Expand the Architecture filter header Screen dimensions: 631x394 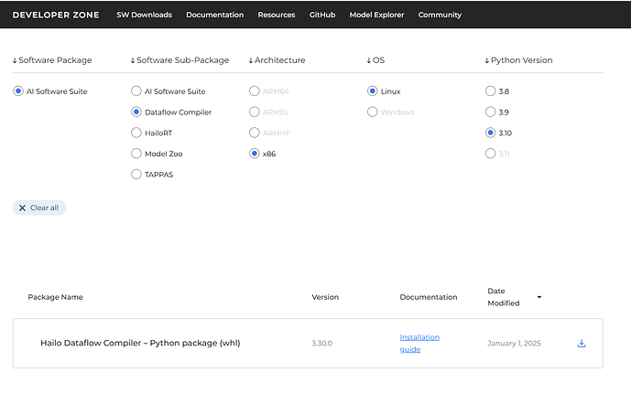277,60
